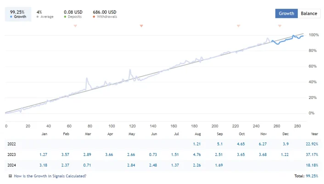This screenshot has width=324, height=184.
Task: Click the 2023 October value 3.65
Action: (241, 155)
